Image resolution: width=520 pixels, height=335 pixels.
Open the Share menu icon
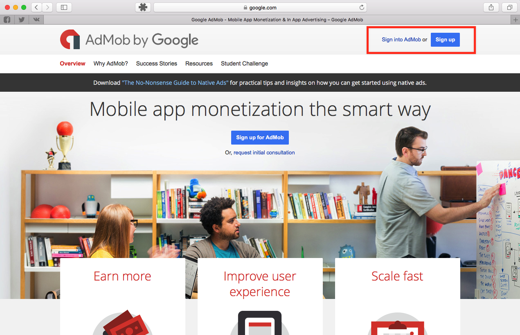(491, 7)
